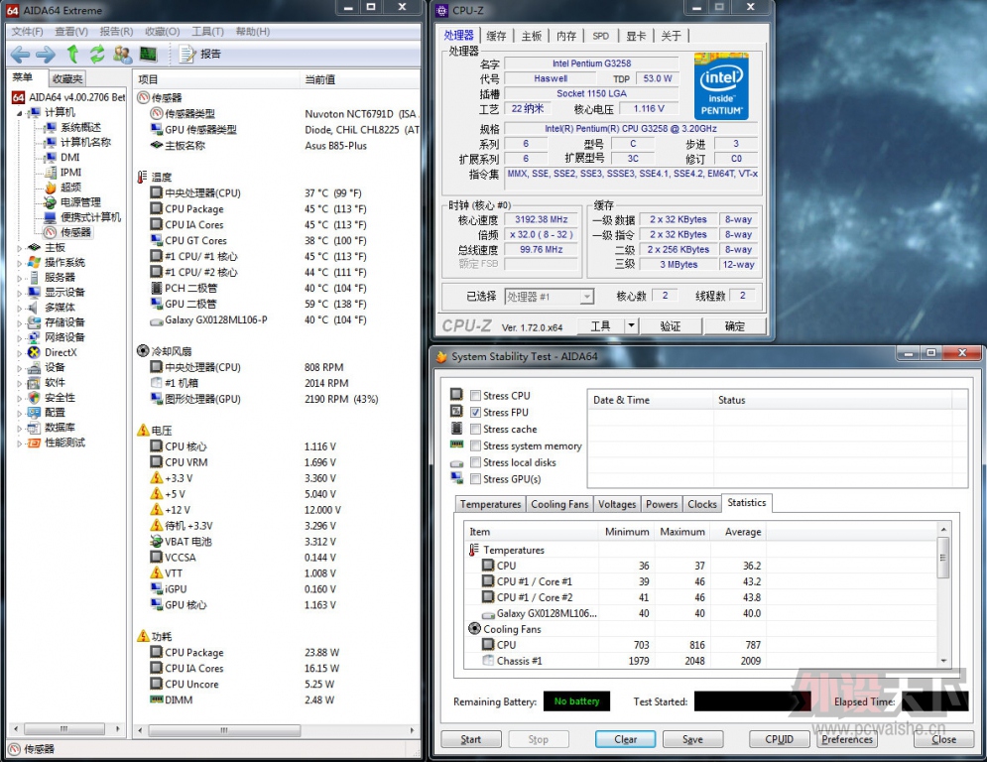Enable Stress GPU(s) checkbox
The width and height of the screenshot is (987, 762).
(x=476, y=479)
